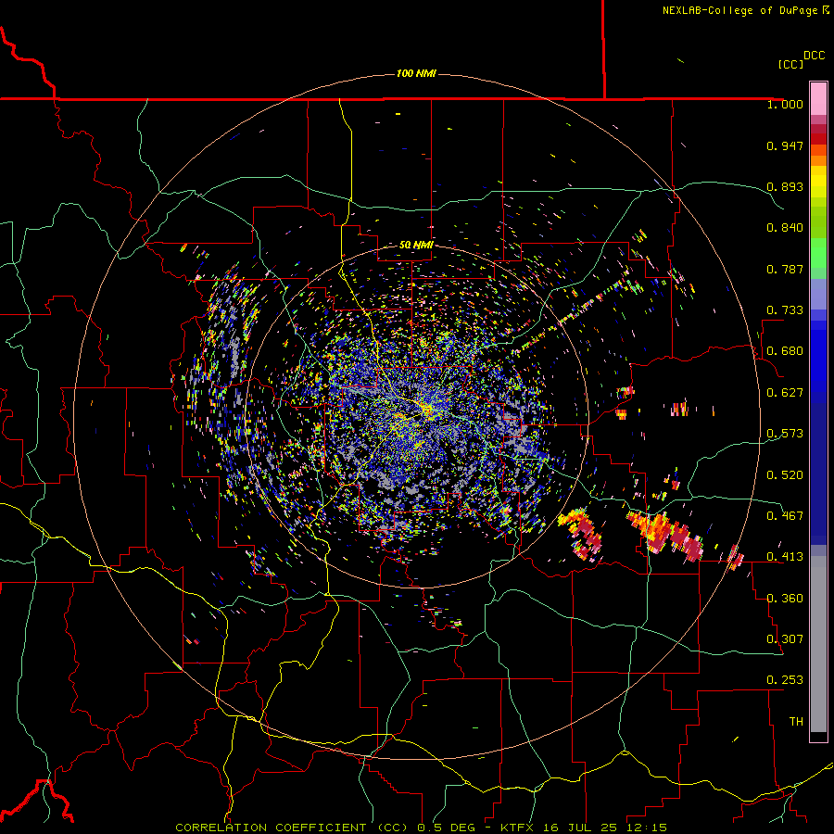
Task: Click the NEXLAB-College of DuPage title text
Action: [739, 10]
